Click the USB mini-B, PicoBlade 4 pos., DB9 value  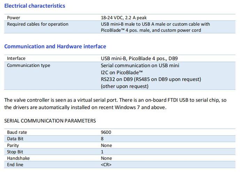click(139, 58)
